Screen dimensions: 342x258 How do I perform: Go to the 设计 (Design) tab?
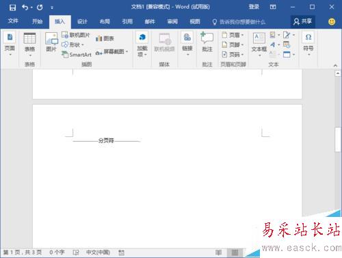point(82,21)
